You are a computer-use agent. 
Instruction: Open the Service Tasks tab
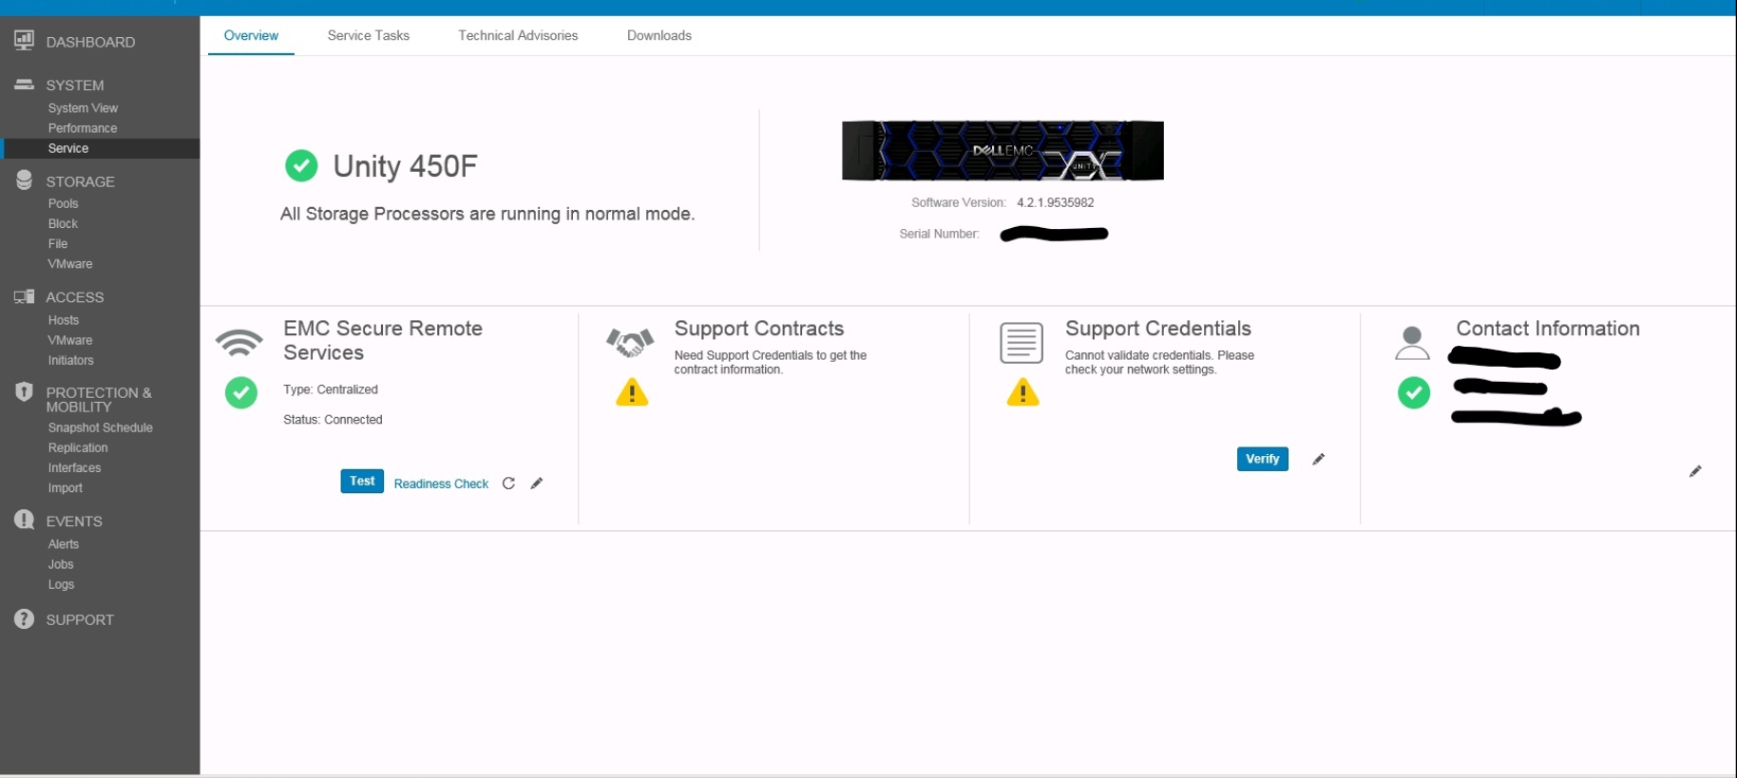click(369, 35)
